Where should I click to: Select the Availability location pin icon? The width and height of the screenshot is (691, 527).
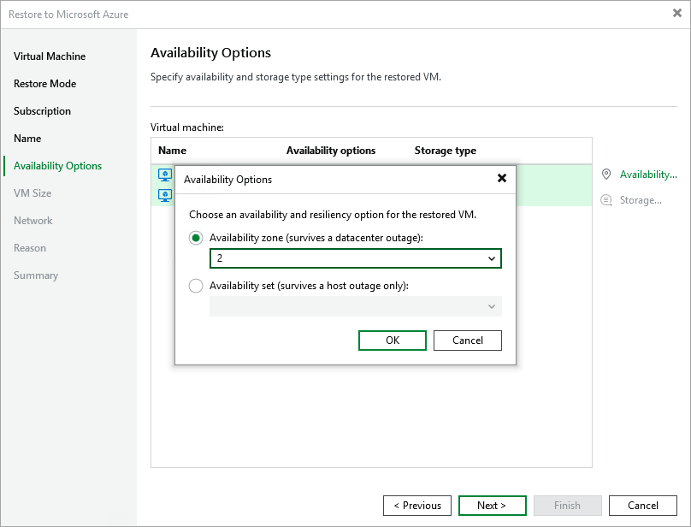[x=605, y=174]
